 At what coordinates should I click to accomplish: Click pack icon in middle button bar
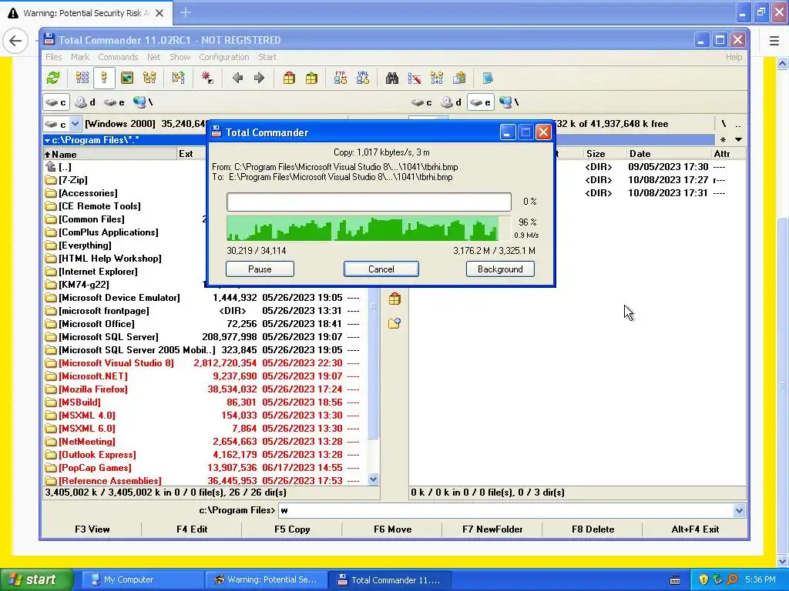point(394,299)
